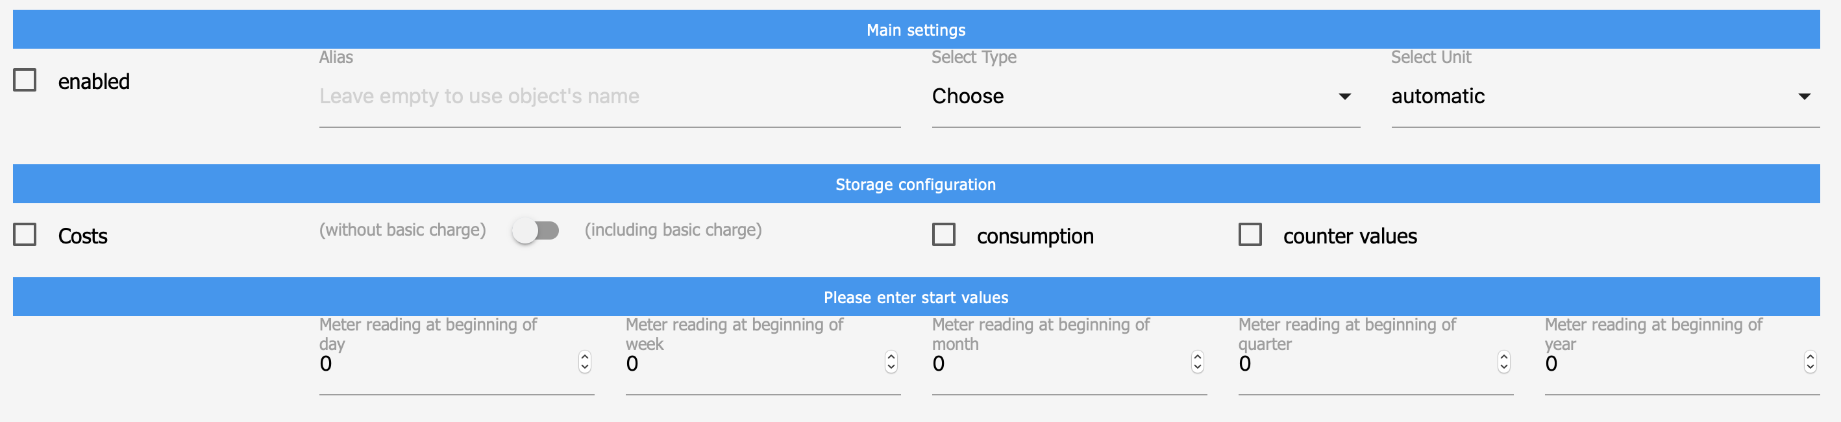Screen dimensions: 1841x422
Task: Enable consumption storage
Action: coord(943,234)
